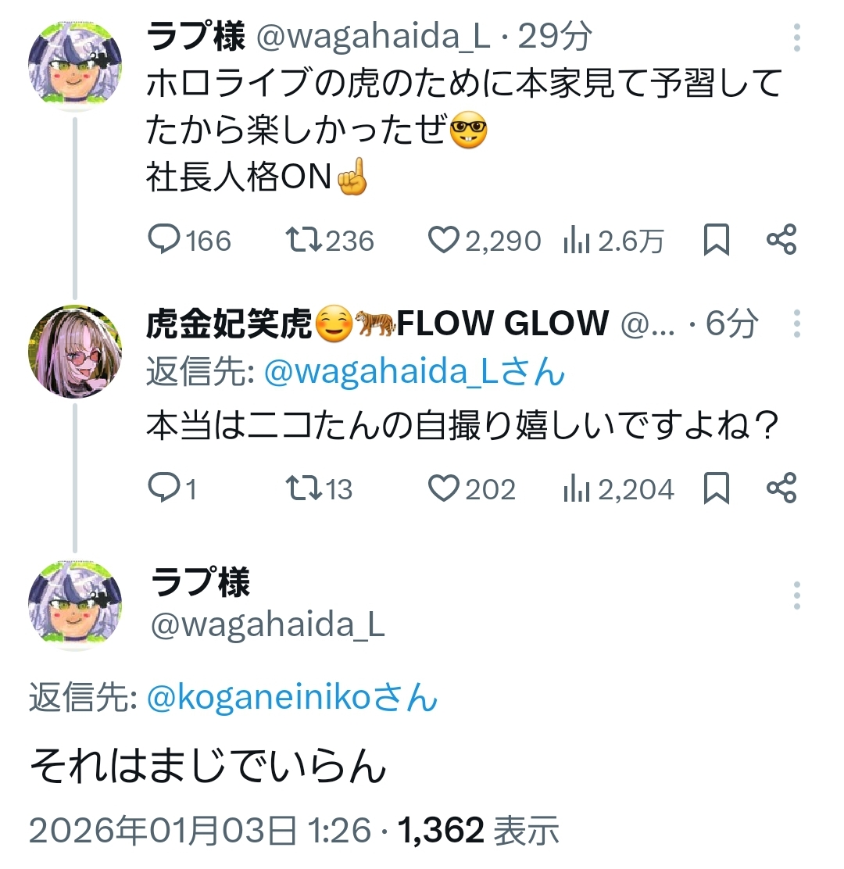The height and width of the screenshot is (869, 844).
Task: Open 虎金妃笑虎's profile avatar
Action: point(75,352)
